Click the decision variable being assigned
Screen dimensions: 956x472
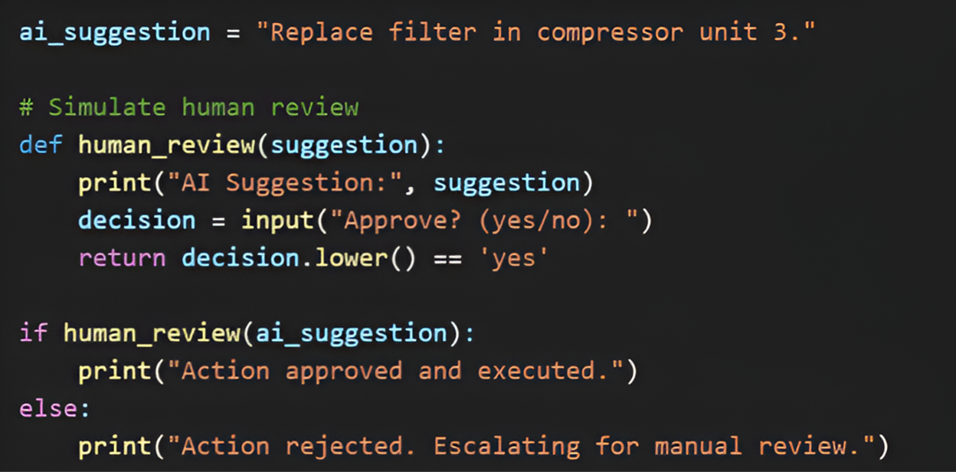136,220
